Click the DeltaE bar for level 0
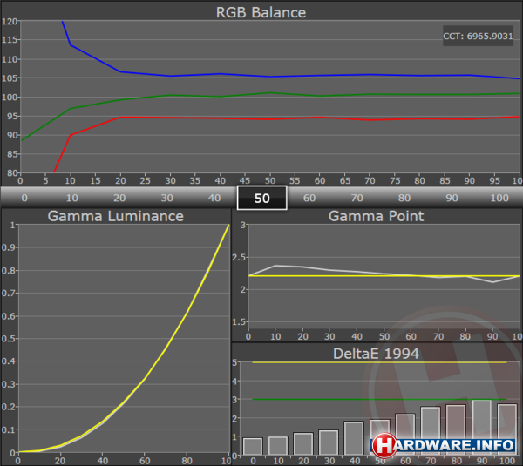The height and width of the screenshot is (466, 523). tap(253, 446)
